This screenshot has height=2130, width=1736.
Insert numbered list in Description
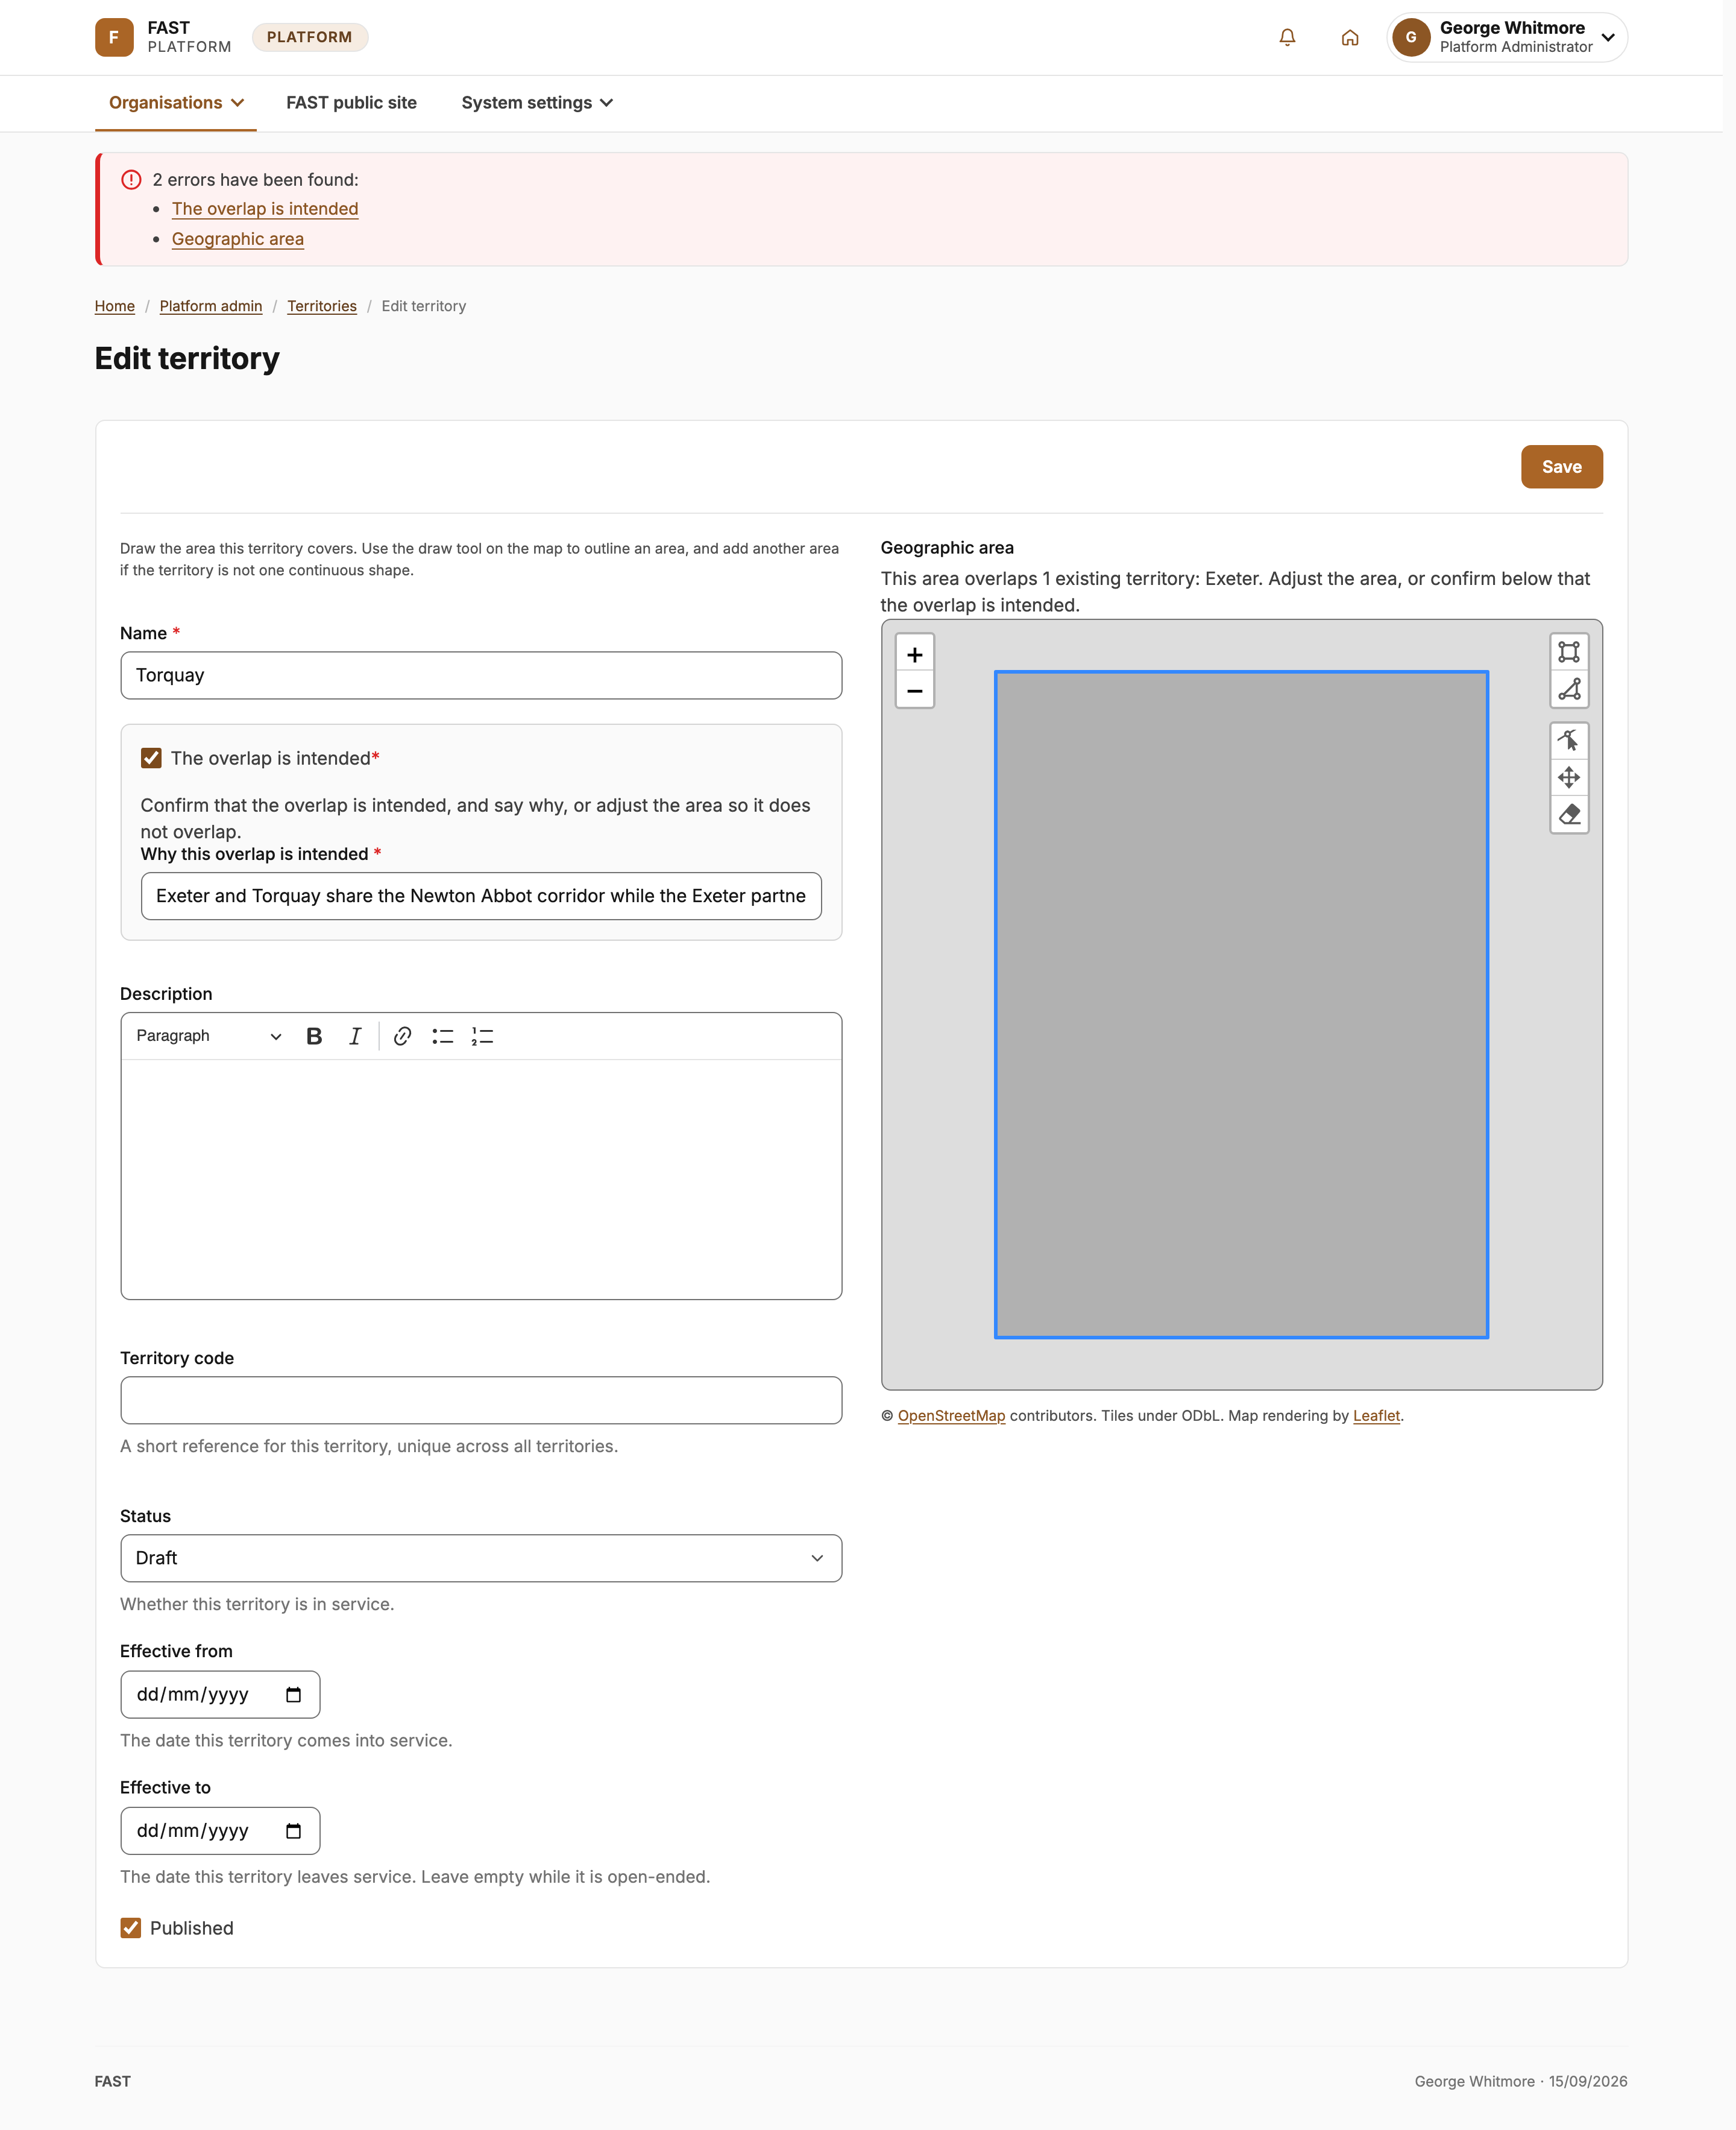click(x=482, y=1037)
